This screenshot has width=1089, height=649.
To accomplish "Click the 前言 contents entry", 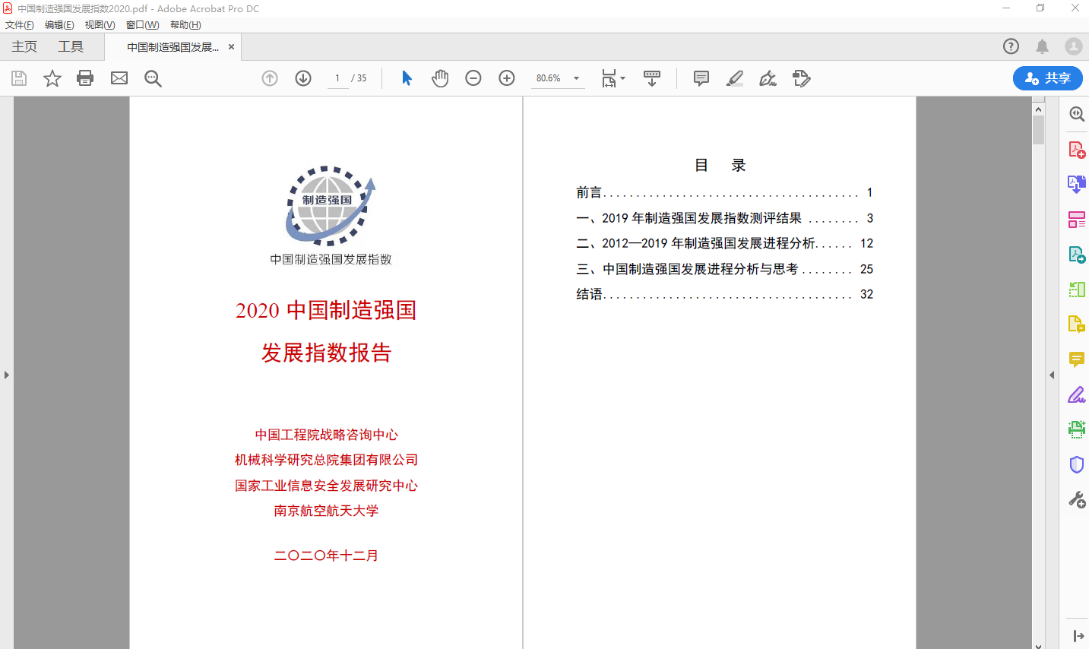I will pyautogui.click(x=724, y=192).
